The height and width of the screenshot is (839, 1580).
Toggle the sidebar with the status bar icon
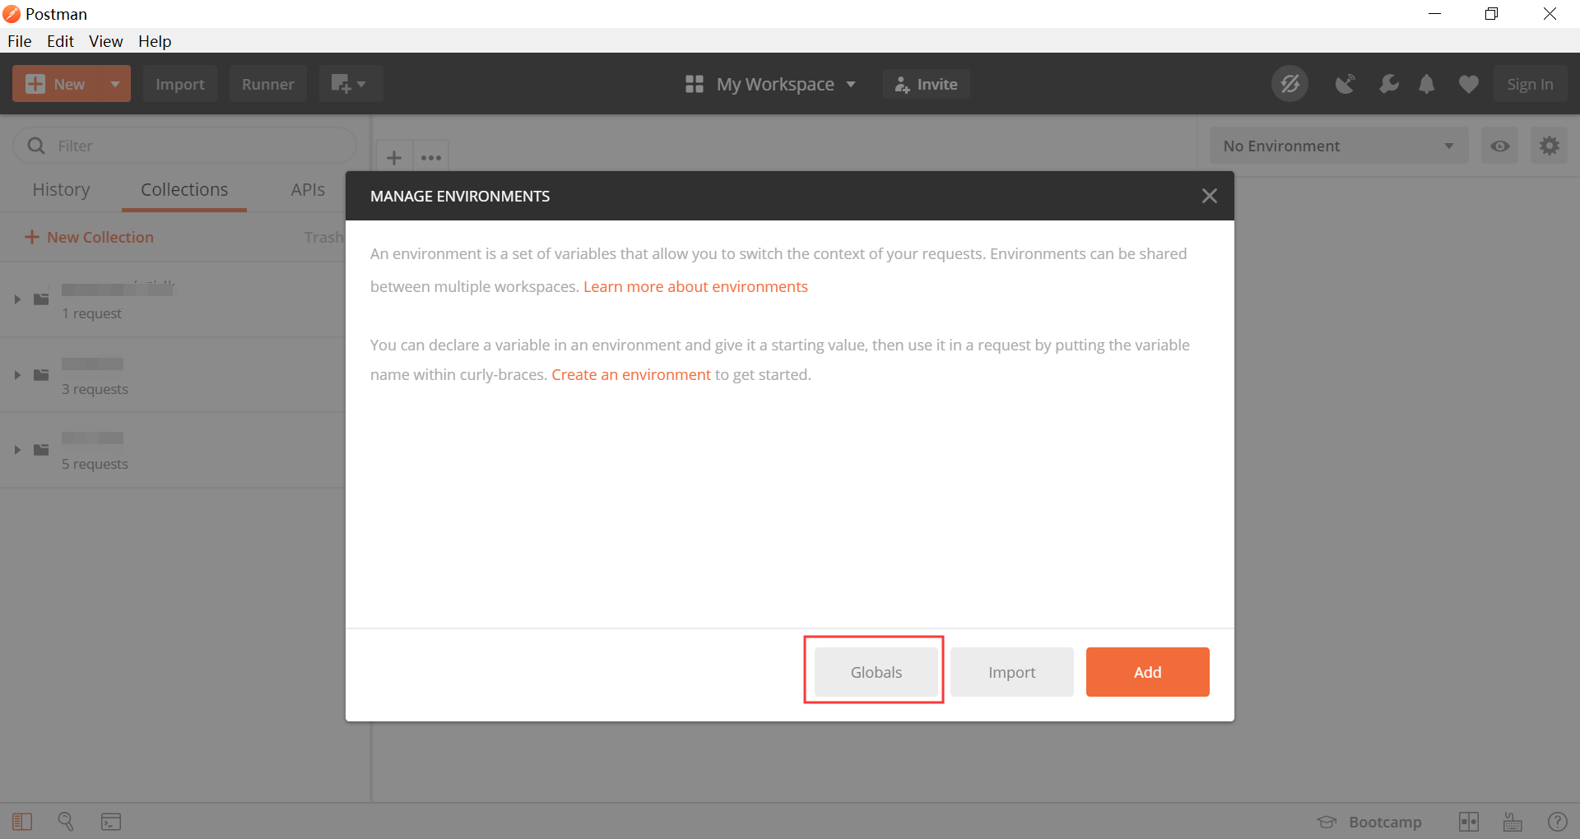pyautogui.click(x=22, y=822)
